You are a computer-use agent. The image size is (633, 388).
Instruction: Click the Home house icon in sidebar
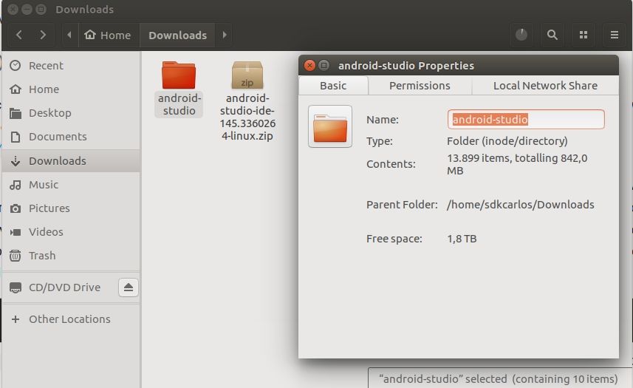coord(16,89)
